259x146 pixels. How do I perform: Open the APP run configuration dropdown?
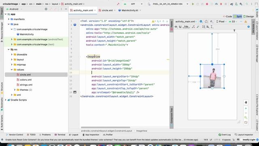point(133,4)
